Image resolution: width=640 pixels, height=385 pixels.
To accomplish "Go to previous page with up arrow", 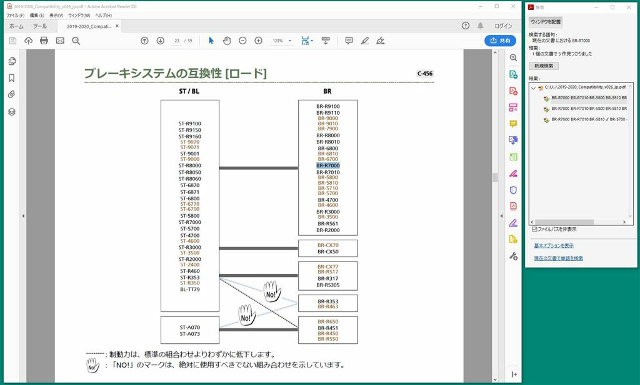I will (144, 41).
